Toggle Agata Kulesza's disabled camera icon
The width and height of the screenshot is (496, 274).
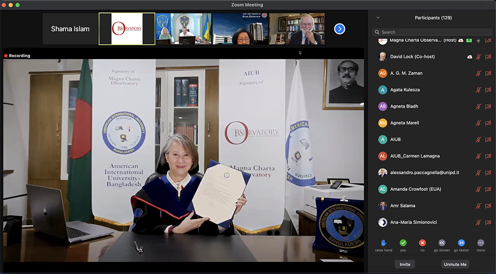click(488, 90)
